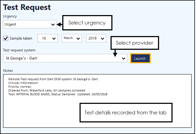Click the Test Request heading
The image size is (196, 134).
[x=27, y=8]
